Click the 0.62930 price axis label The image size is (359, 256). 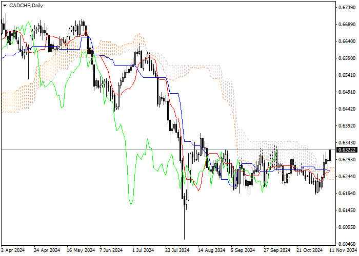347,160
